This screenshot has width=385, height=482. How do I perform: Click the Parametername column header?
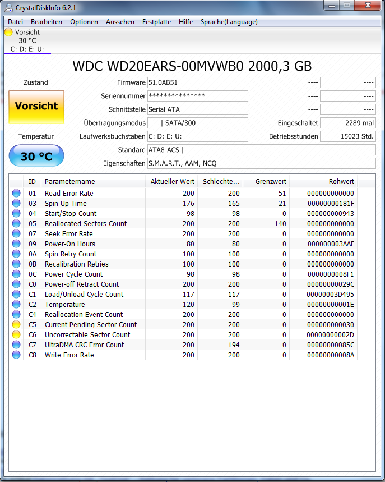click(x=93, y=182)
